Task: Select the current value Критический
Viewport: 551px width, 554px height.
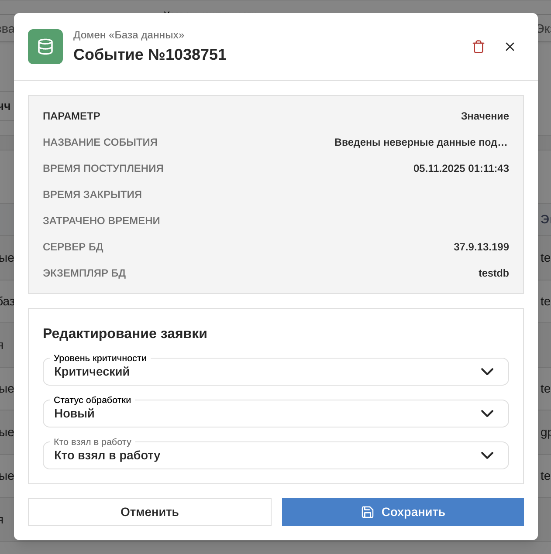Action: pyautogui.click(x=91, y=372)
